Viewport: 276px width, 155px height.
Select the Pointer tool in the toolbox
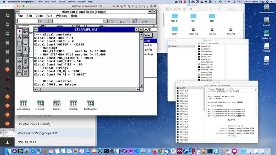20,31
